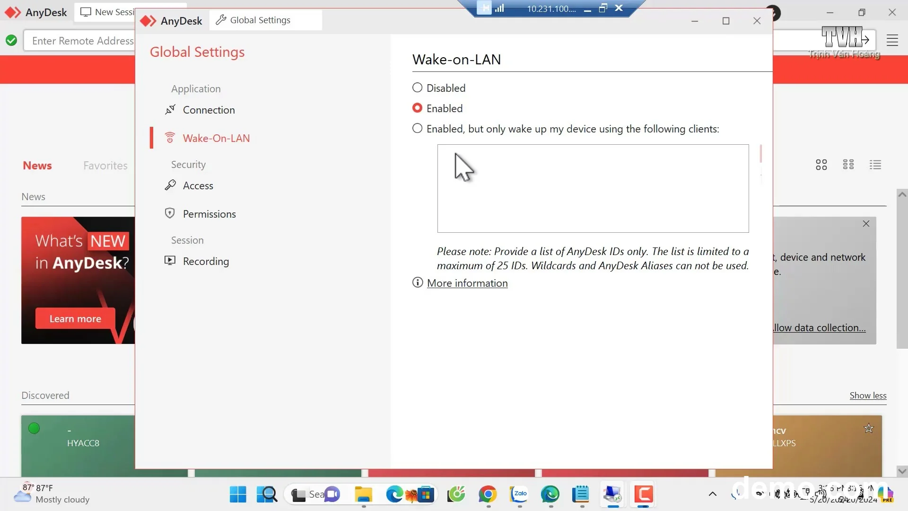Open the More information link
908x511 pixels.
click(x=467, y=283)
